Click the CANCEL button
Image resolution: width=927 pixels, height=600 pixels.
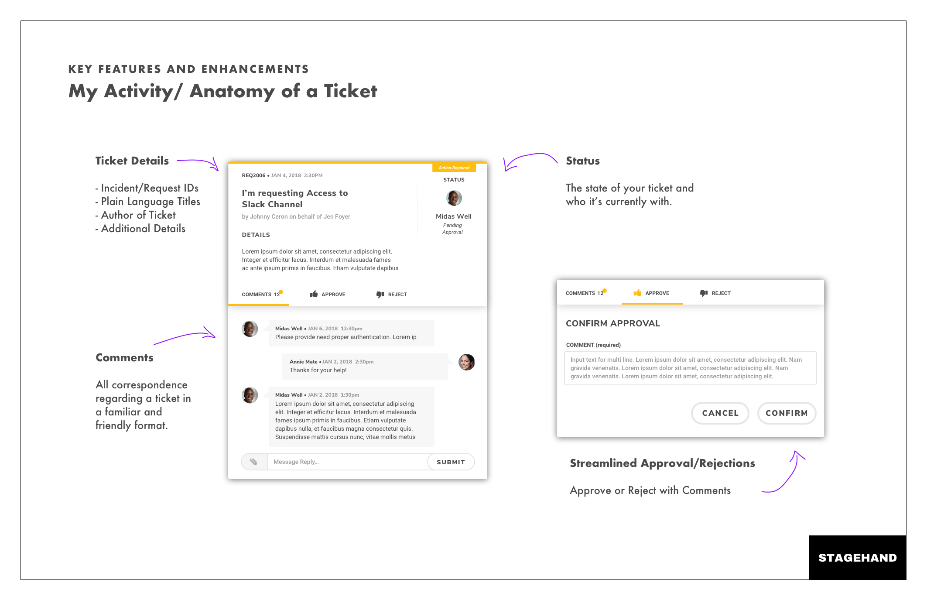[720, 413]
